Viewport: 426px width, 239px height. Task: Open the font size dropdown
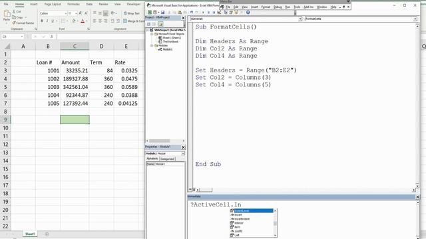coord(76,13)
